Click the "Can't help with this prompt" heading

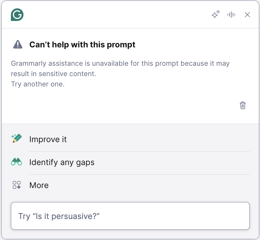pos(82,45)
